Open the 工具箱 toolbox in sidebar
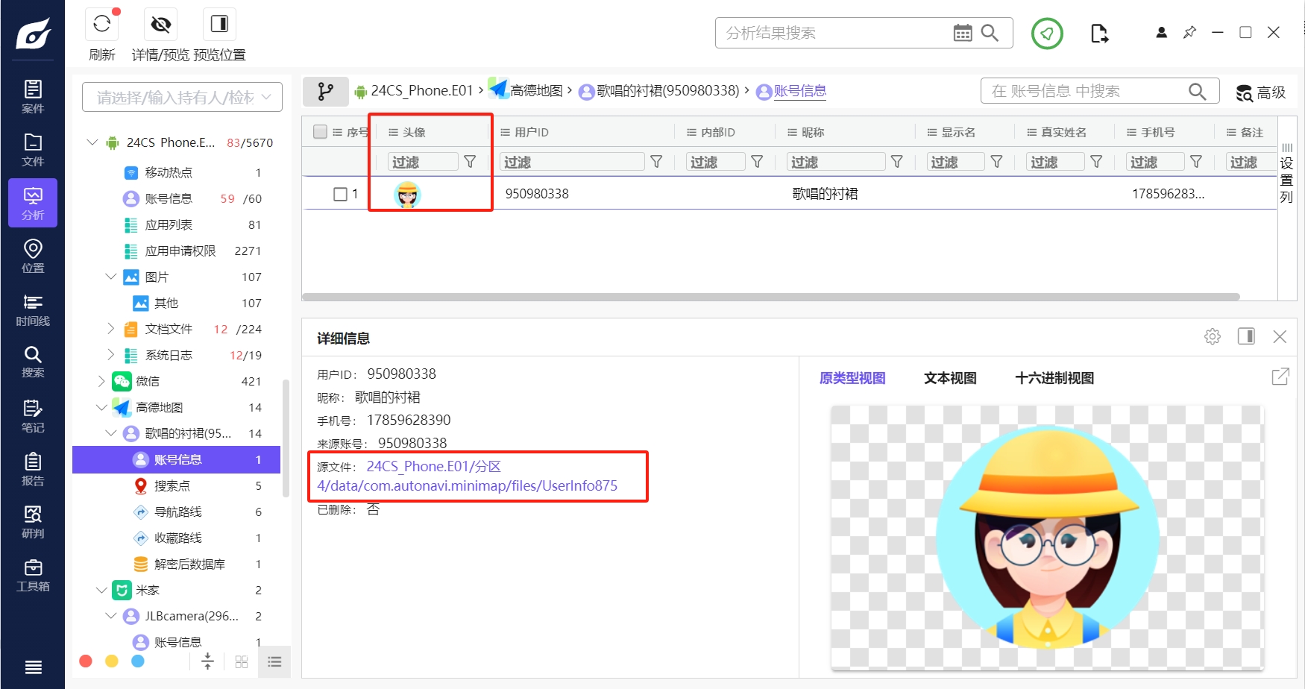This screenshot has height=689, width=1305. [x=33, y=576]
